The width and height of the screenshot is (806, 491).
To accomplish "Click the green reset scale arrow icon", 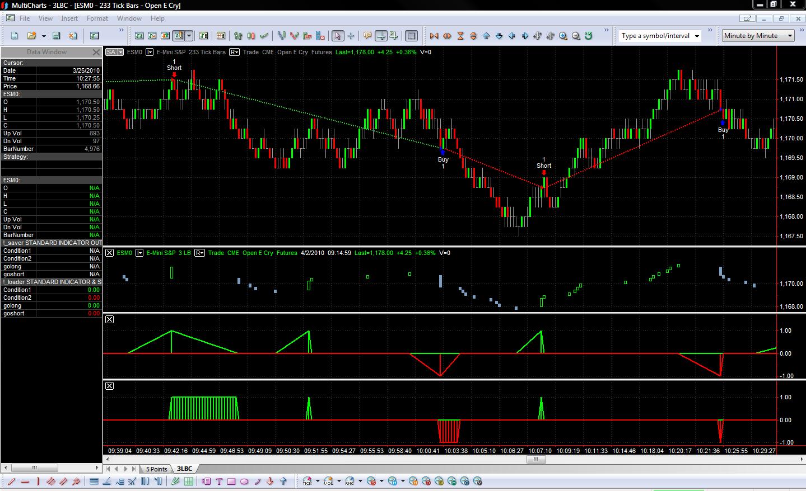I will 589,36.
